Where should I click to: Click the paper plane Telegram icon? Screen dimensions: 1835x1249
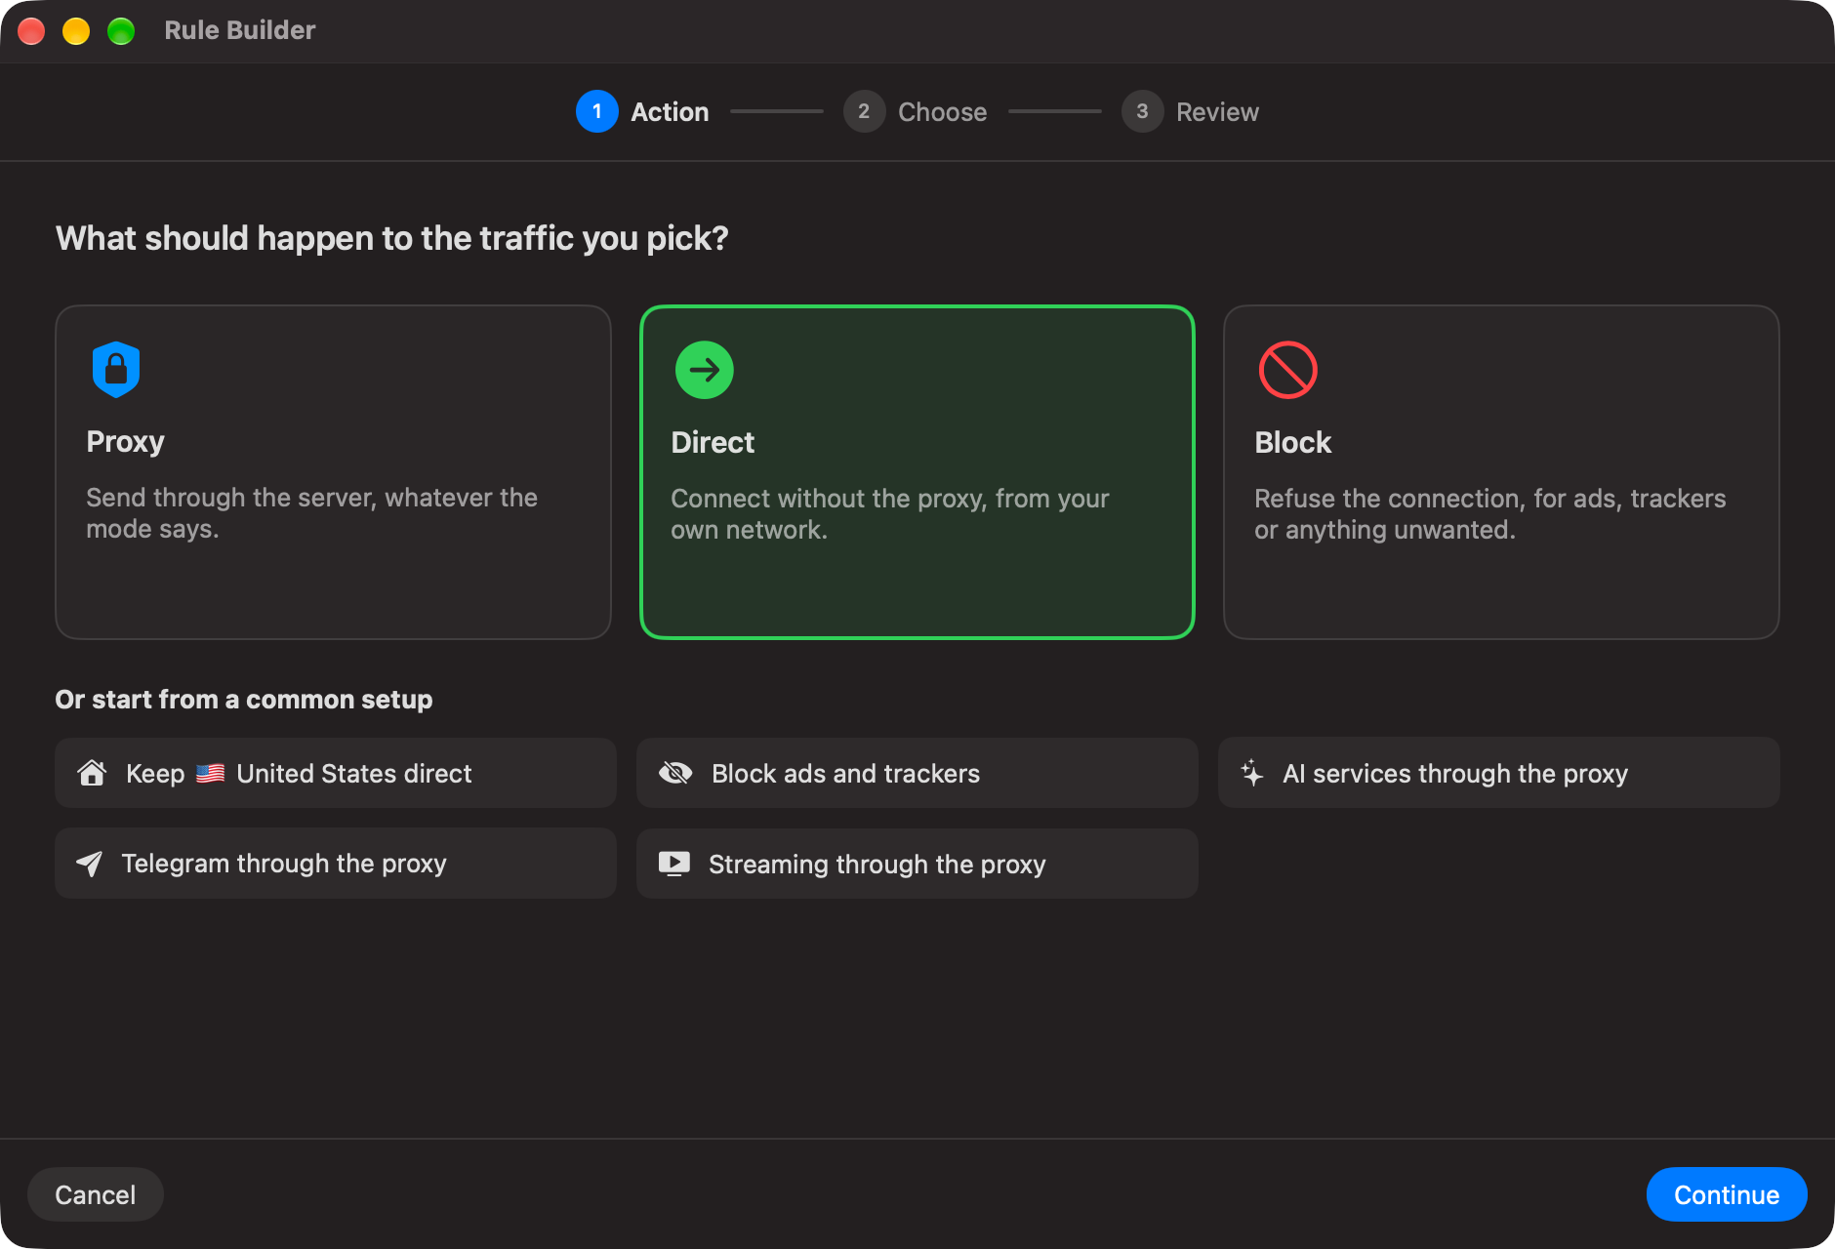(90, 864)
